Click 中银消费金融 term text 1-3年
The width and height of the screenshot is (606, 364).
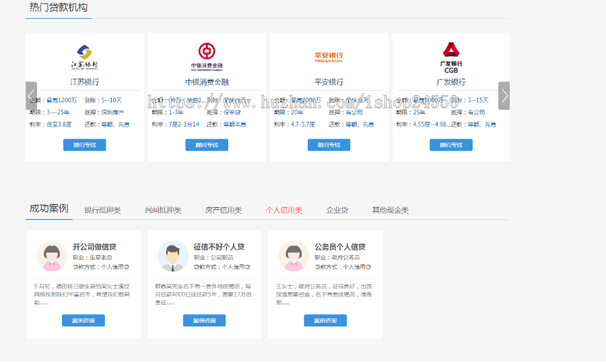click(176, 112)
